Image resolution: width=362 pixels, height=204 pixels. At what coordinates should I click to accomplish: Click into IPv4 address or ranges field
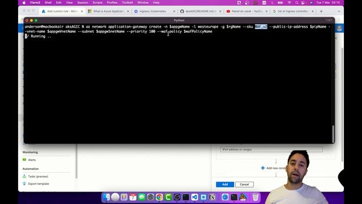tap(271, 150)
